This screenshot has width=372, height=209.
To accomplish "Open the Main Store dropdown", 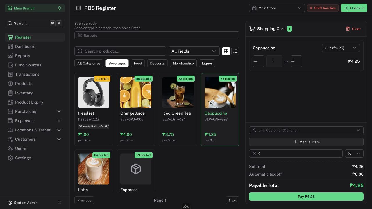I will (277, 8).
